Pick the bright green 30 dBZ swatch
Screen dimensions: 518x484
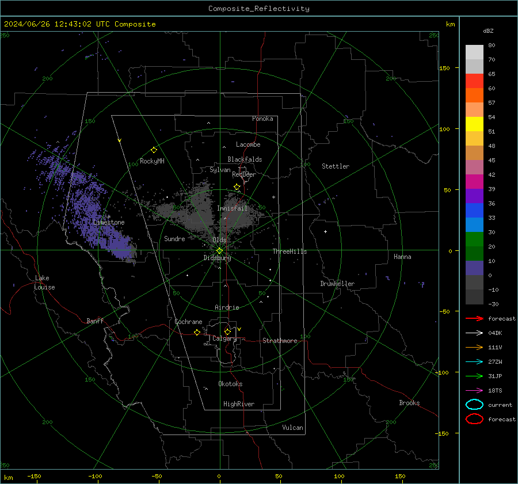[474, 239]
